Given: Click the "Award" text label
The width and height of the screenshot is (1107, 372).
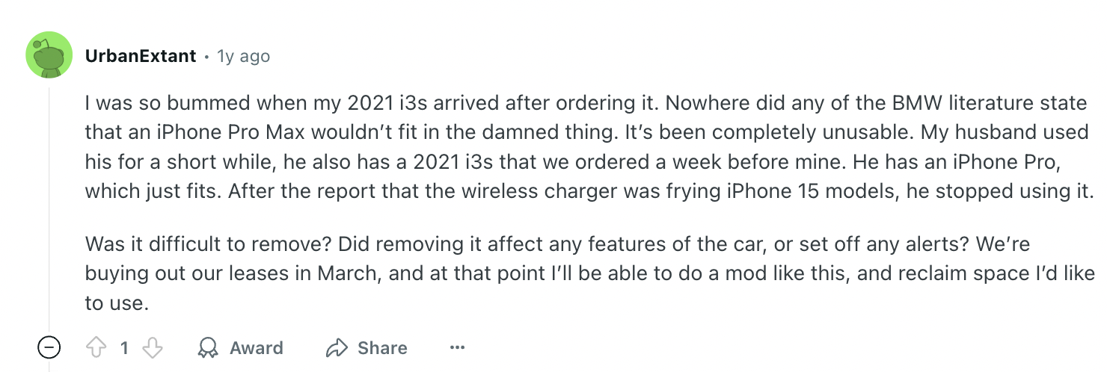Looking at the screenshot, I should 257,347.
